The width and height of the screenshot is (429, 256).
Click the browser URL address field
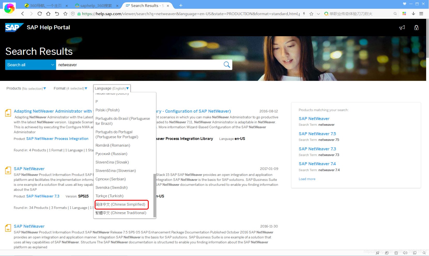click(x=191, y=14)
